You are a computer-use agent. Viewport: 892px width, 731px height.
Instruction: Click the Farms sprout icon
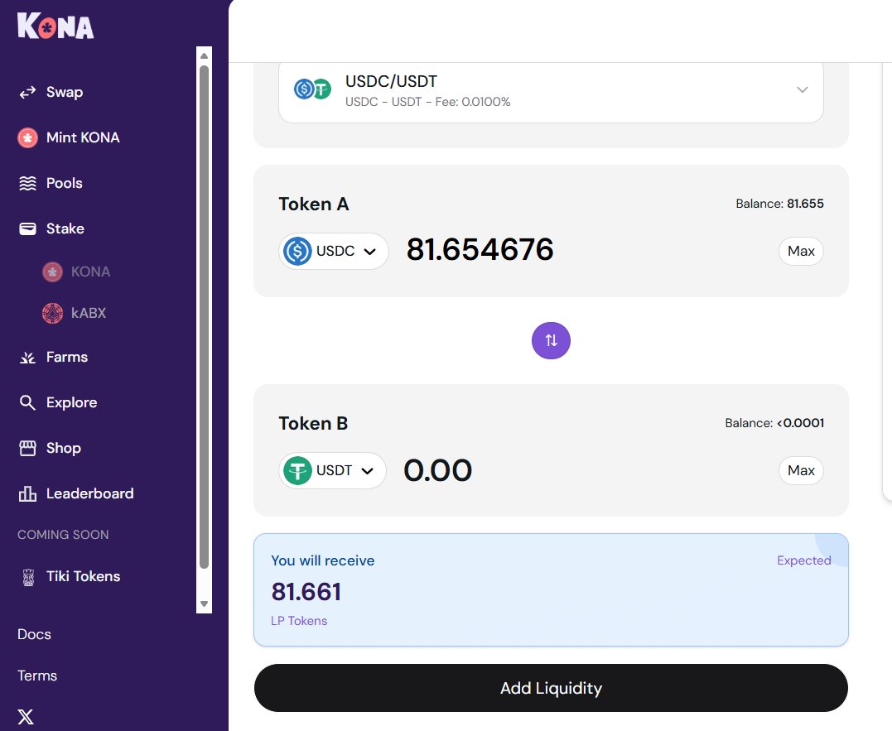coord(27,358)
